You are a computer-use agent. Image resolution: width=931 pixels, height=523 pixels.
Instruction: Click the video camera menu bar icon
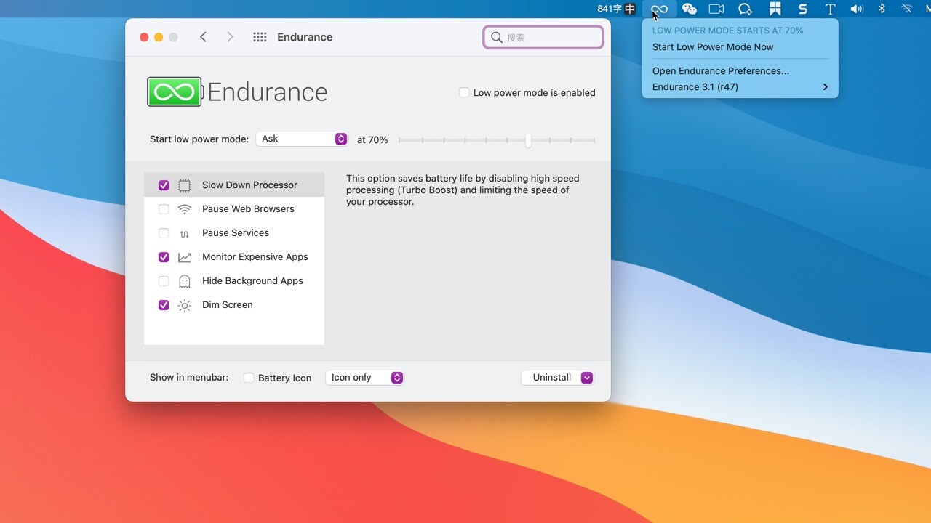click(x=716, y=9)
